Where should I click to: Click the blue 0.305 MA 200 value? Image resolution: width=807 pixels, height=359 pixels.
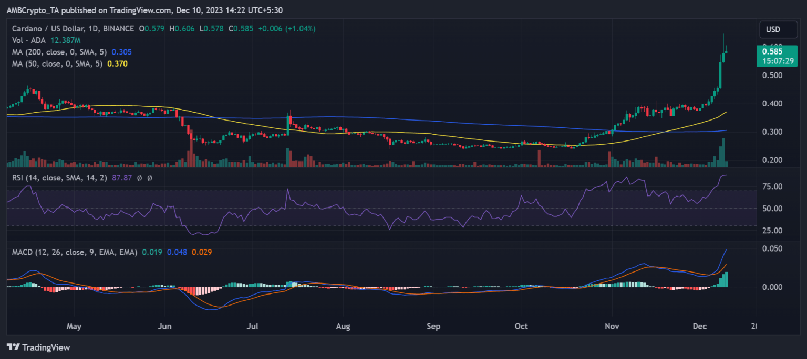121,52
